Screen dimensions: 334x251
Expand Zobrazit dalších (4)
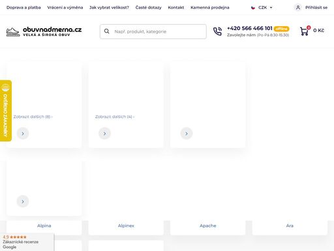pyautogui.click(x=115, y=117)
